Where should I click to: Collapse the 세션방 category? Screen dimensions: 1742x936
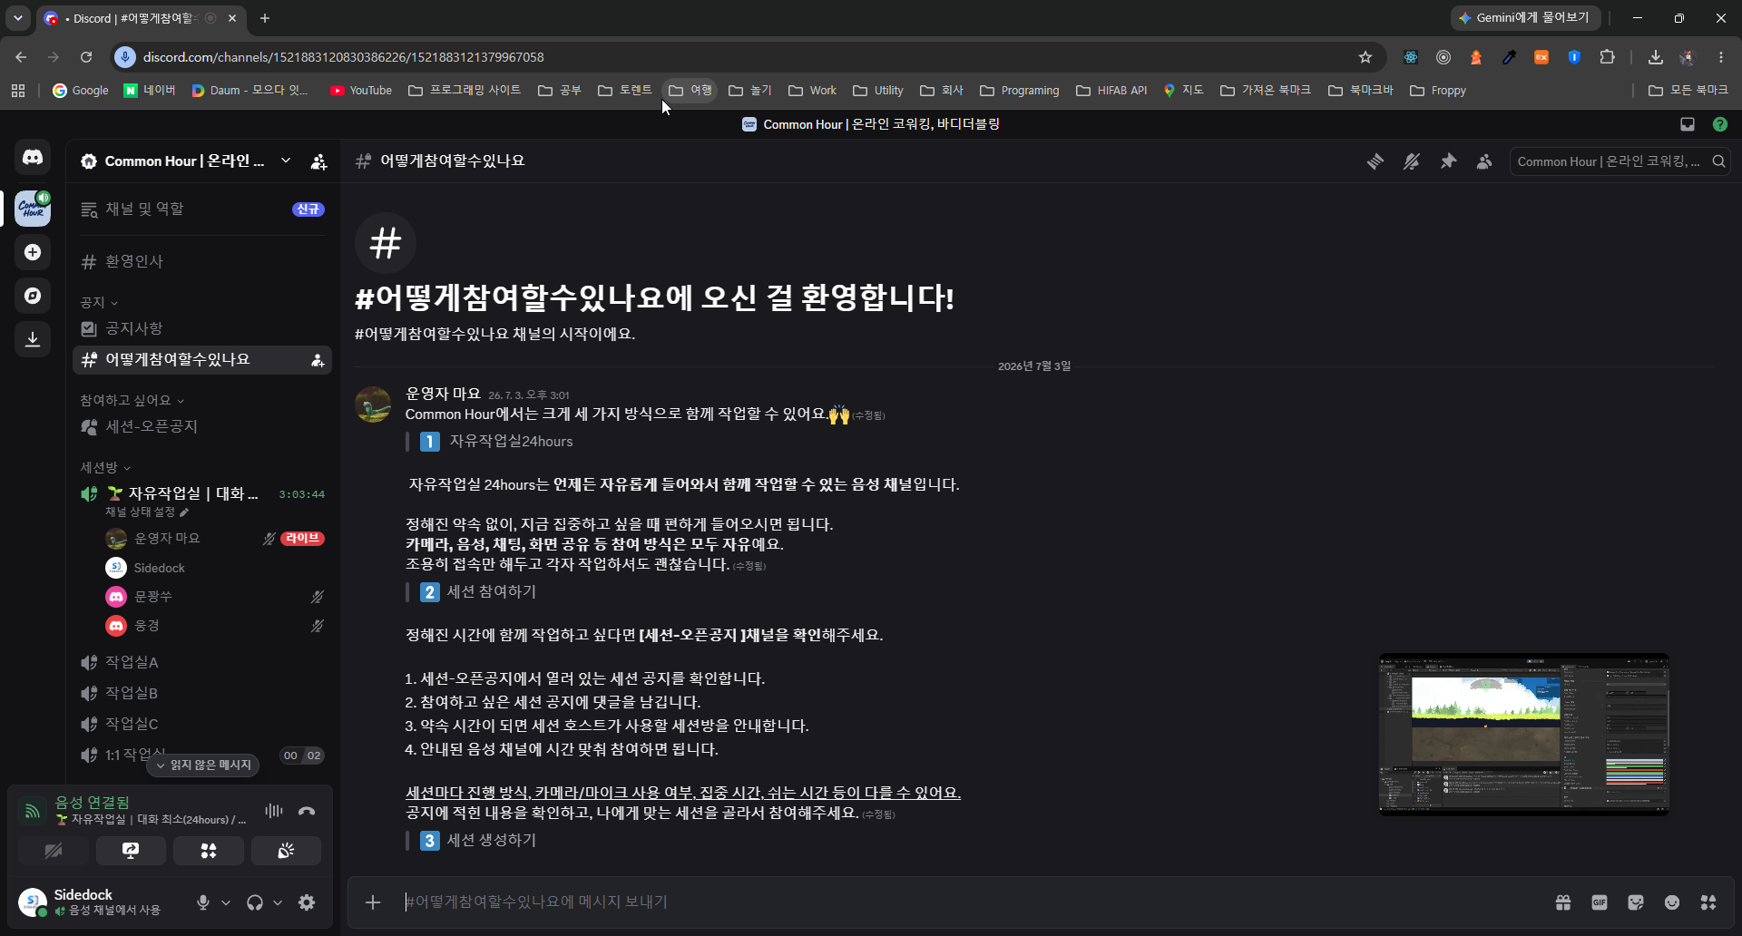click(105, 467)
